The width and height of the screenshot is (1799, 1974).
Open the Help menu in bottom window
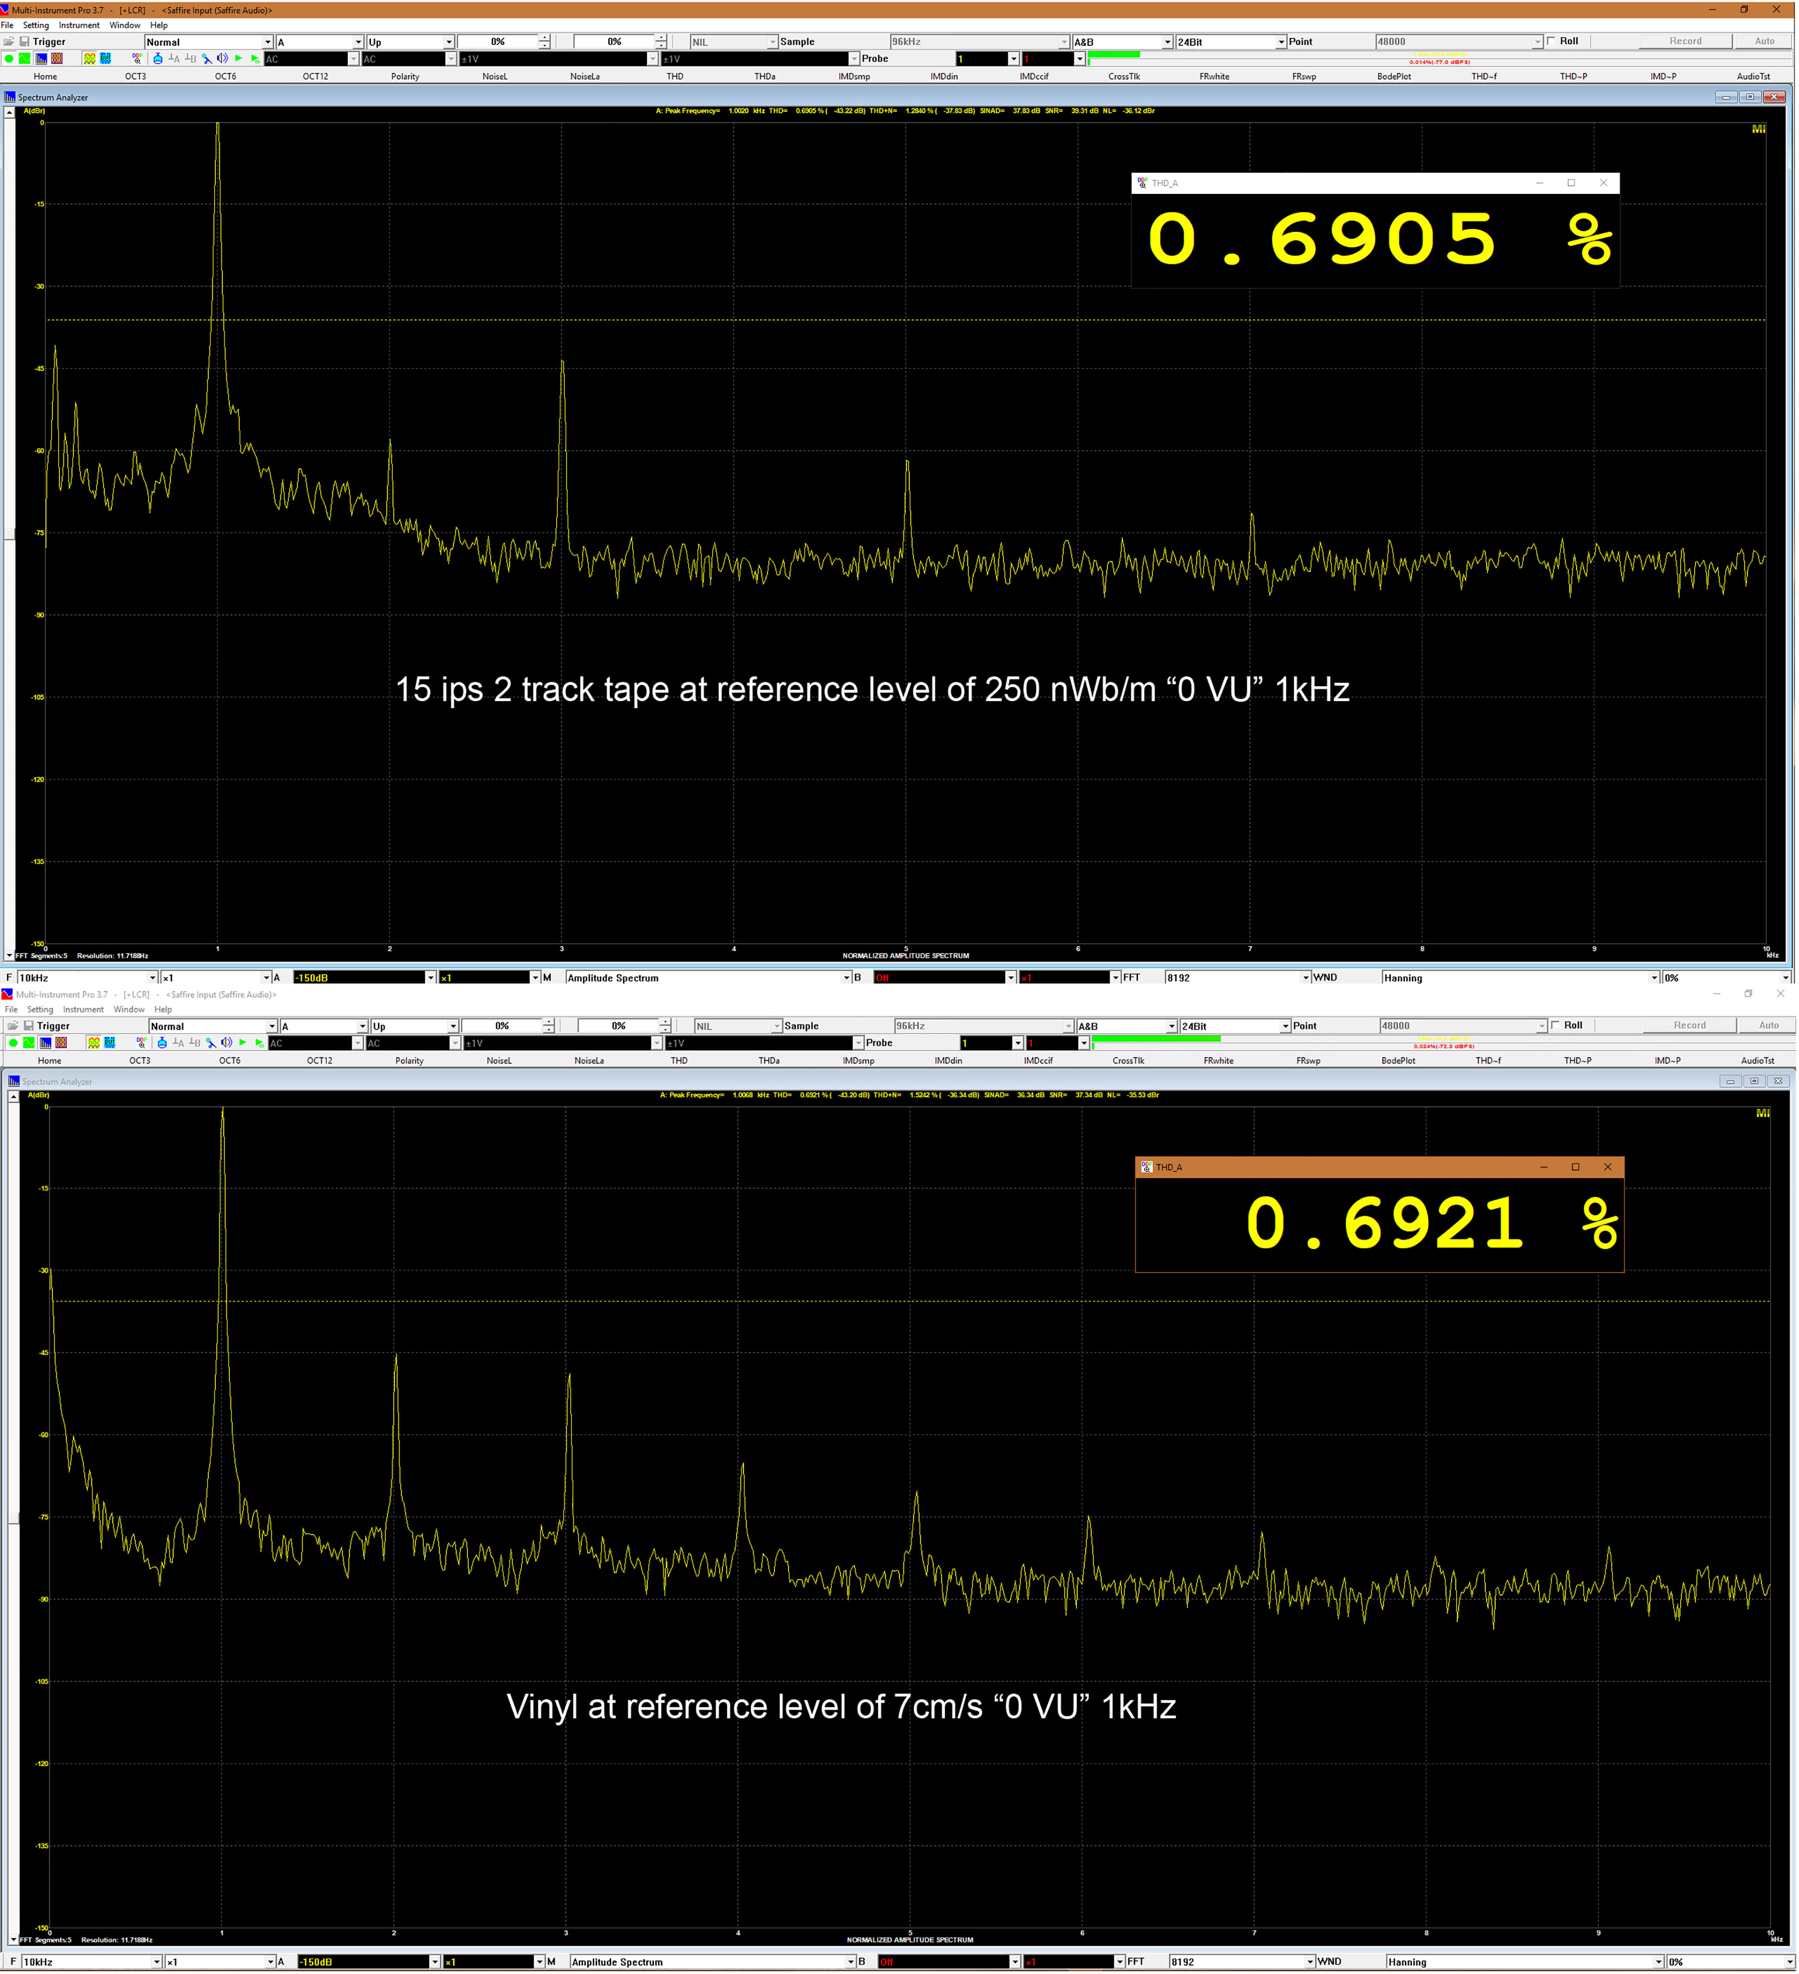(x=163, y=1010)
